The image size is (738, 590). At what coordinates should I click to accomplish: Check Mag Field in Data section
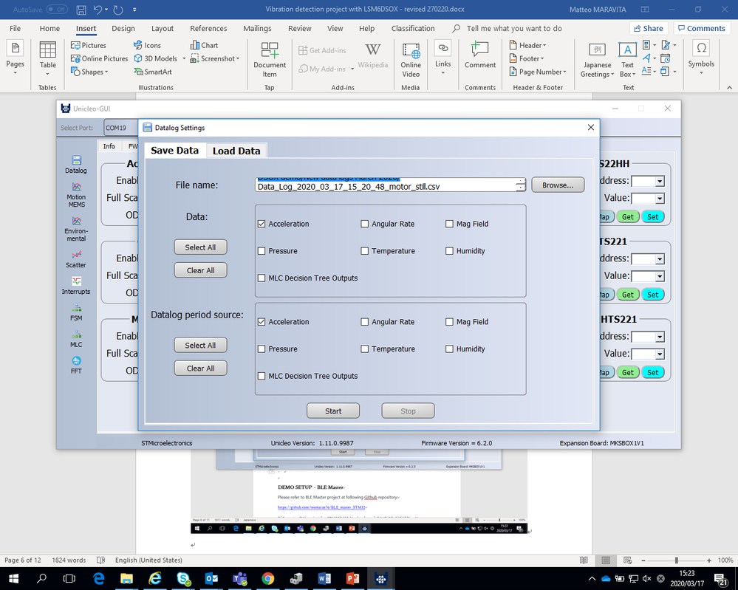pyautogui.click(x=449, y=224)
